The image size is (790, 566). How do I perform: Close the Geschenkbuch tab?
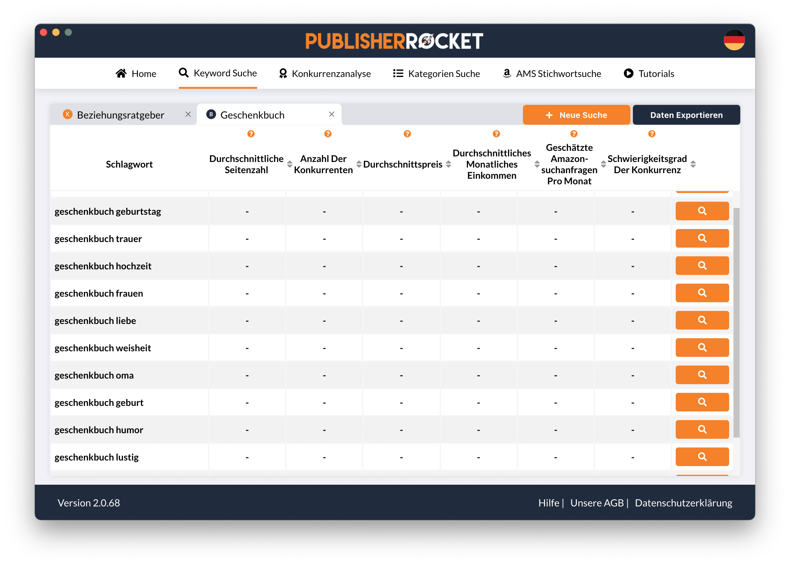[x=332, y=115]
